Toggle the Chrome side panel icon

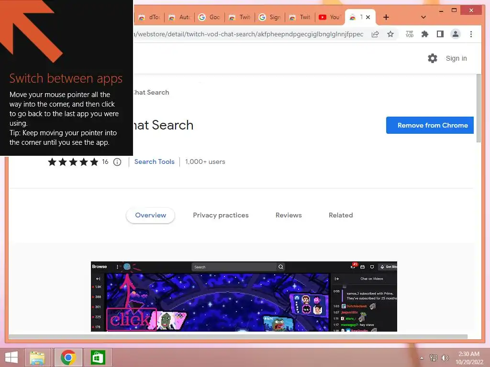coord(440,34)
